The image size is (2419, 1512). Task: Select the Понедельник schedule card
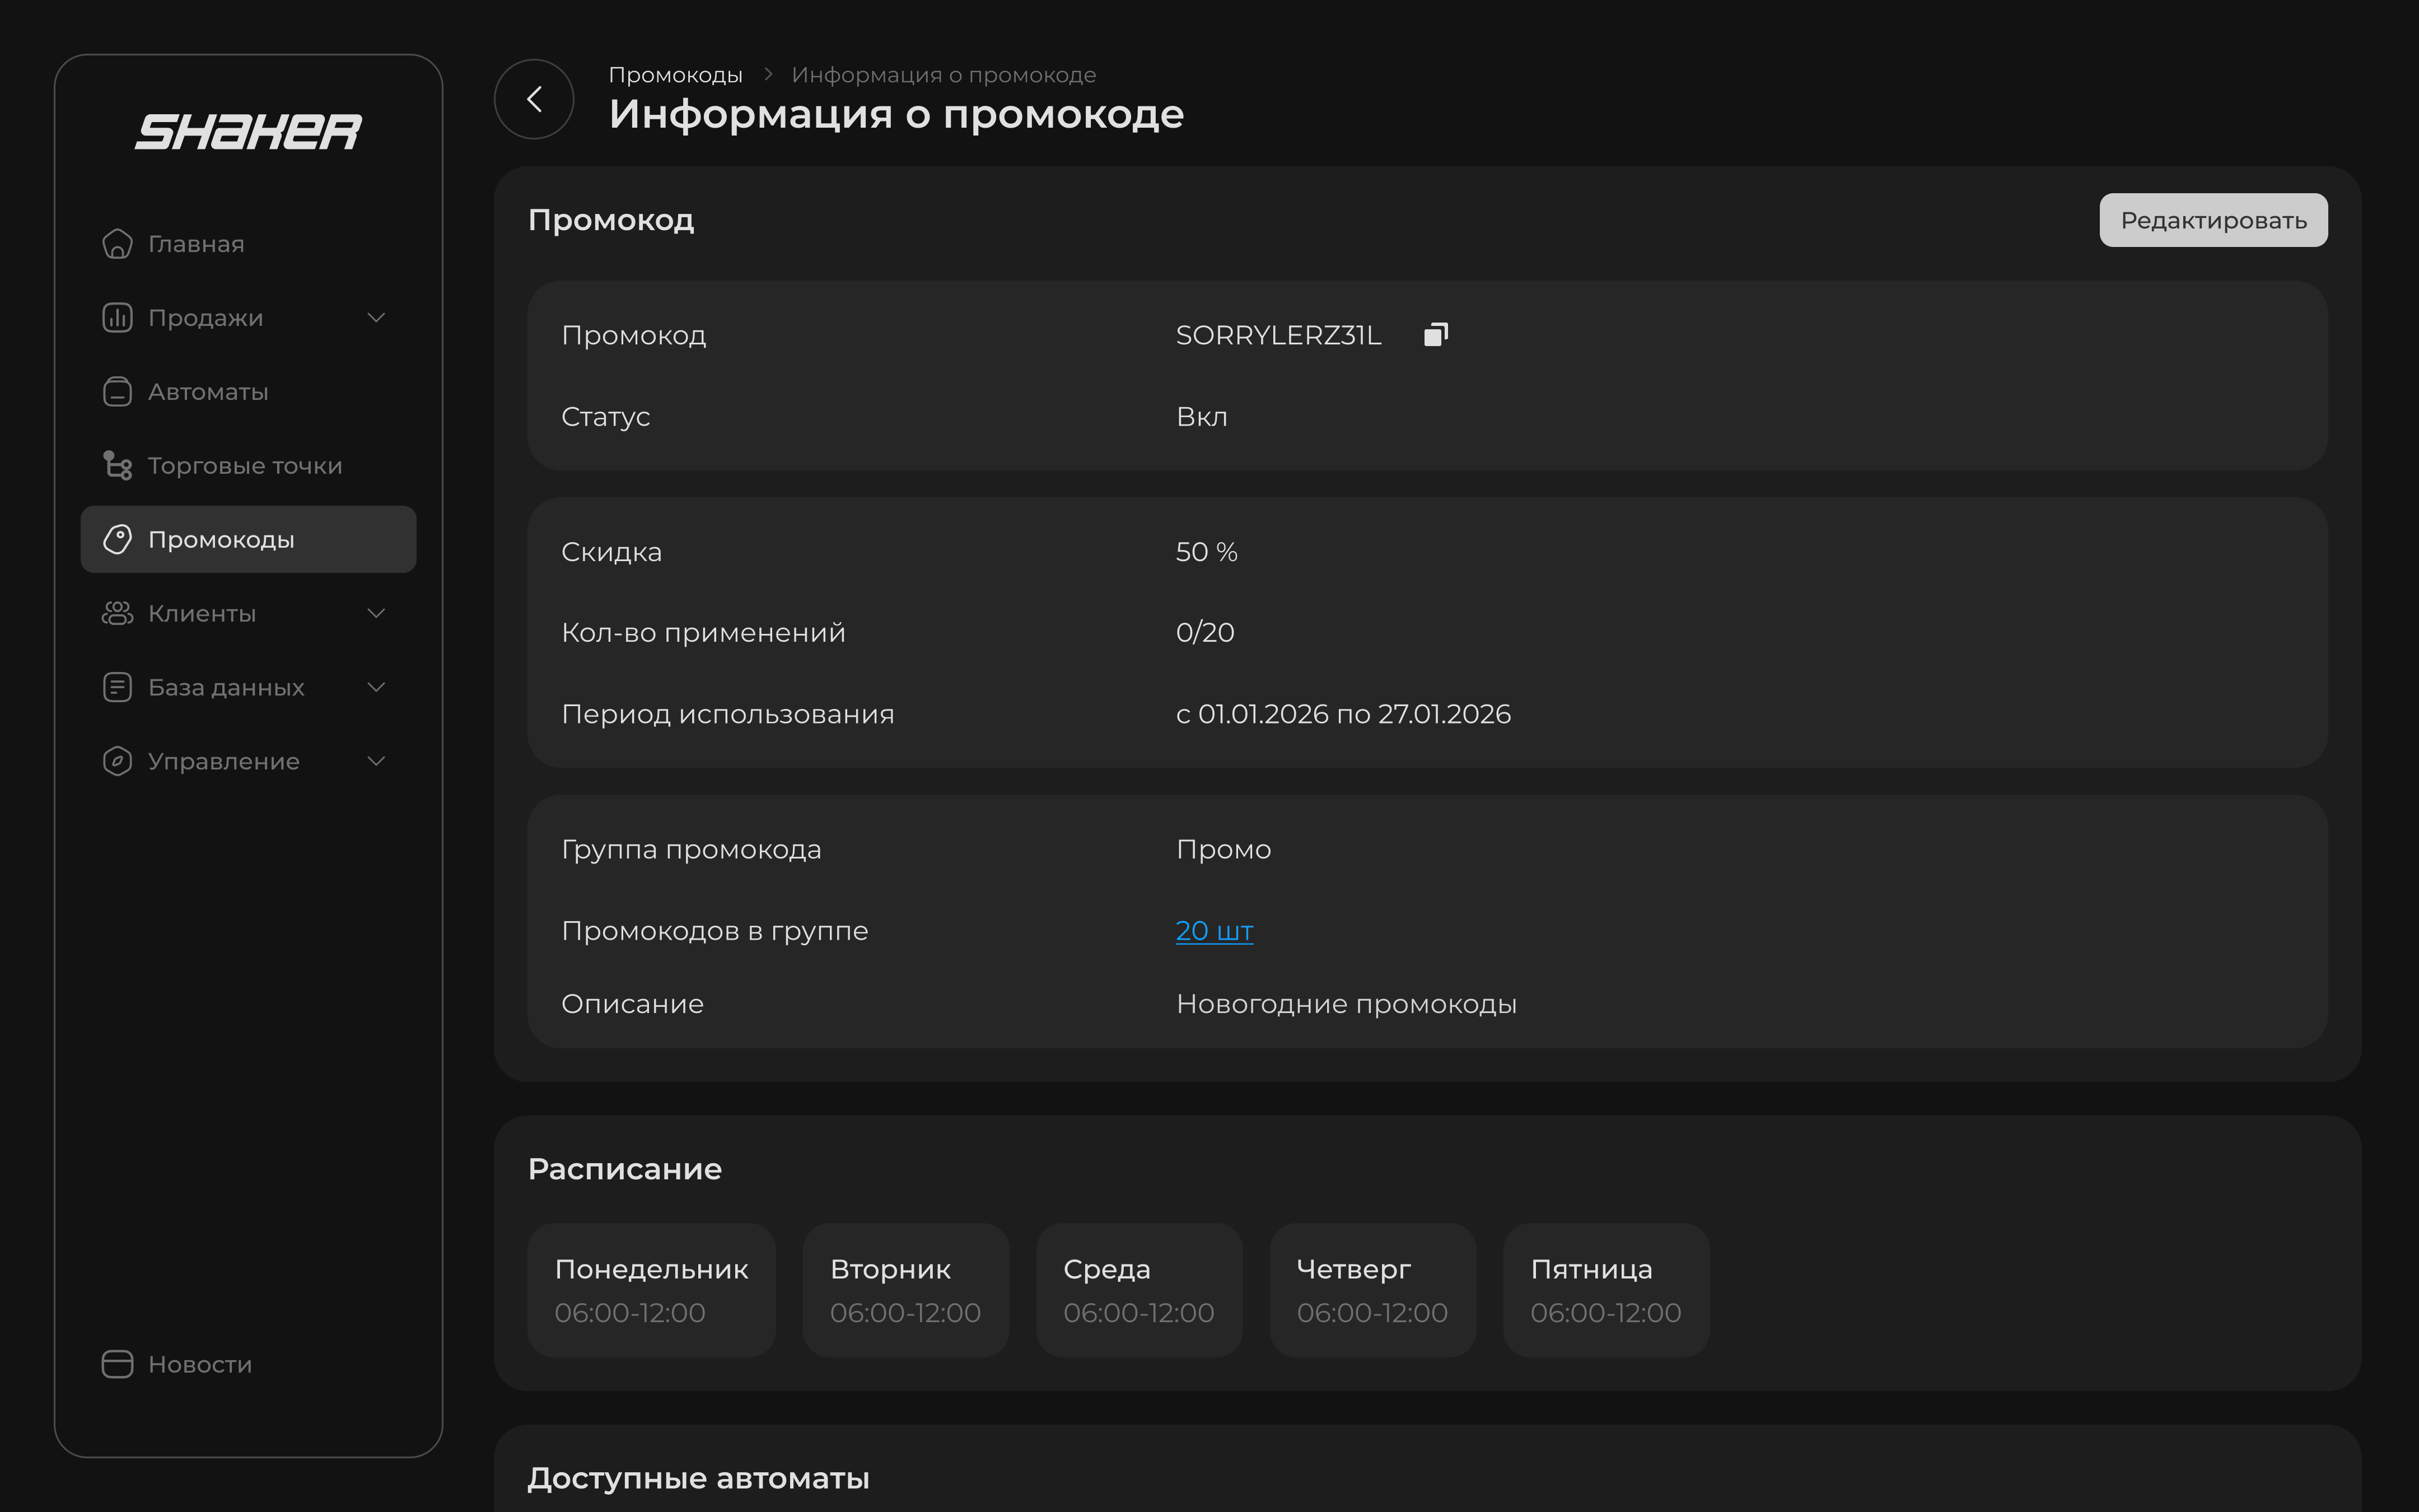(651, 1290)
